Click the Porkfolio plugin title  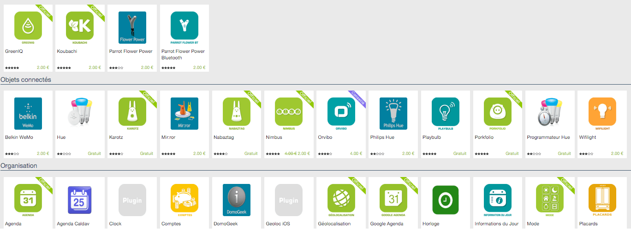tap(484, 137)
